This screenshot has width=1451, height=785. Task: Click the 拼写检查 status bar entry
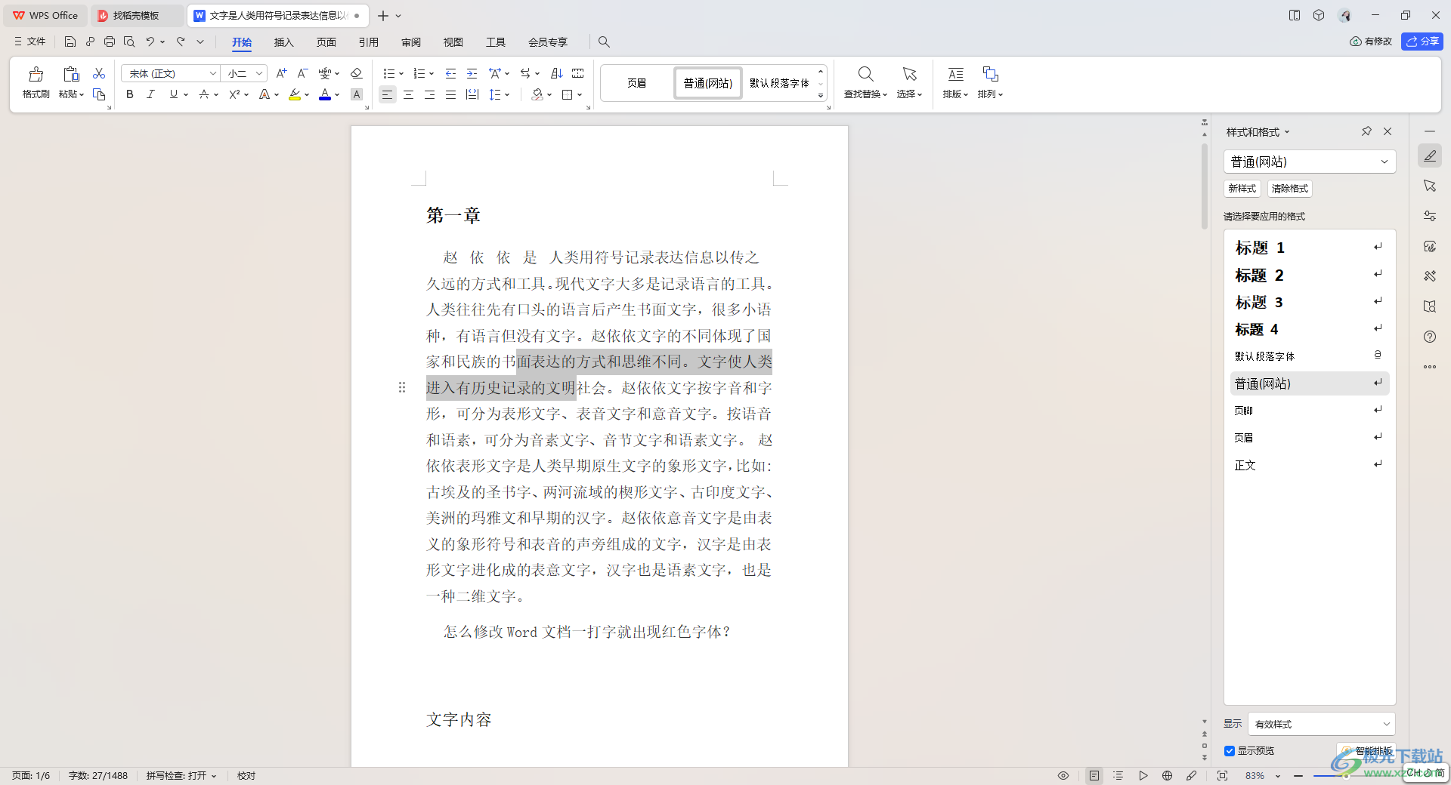(181, 776)
